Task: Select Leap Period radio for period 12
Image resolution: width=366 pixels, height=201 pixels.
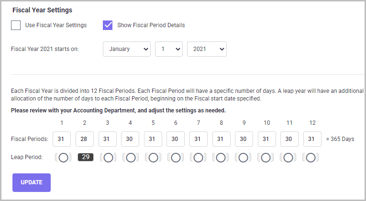Action: [311, 157]
